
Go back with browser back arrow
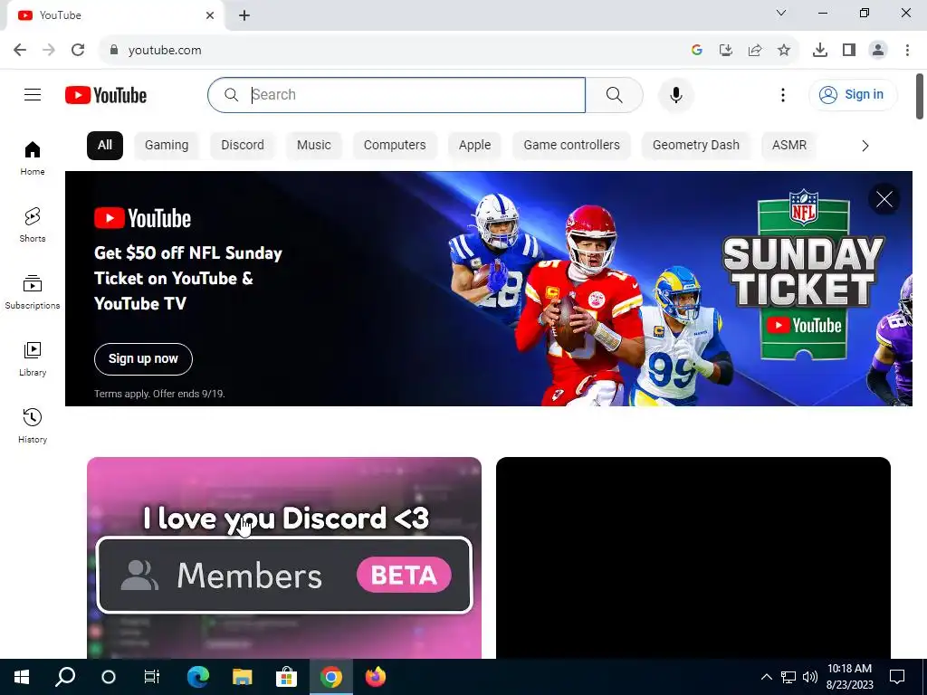(x=20, y=50)
